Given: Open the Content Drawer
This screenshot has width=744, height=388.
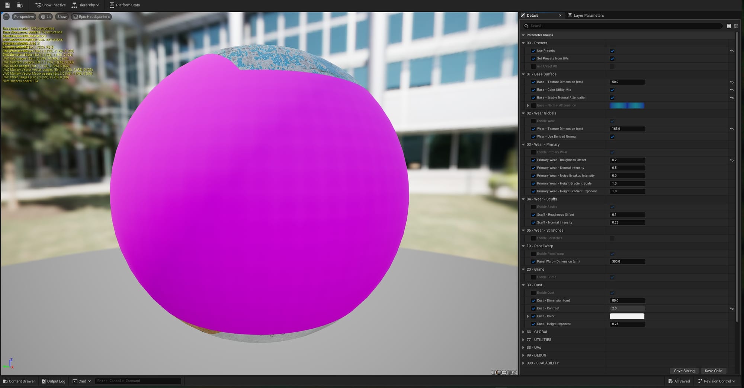Looking at the screenshot, I should click(19, 381).
